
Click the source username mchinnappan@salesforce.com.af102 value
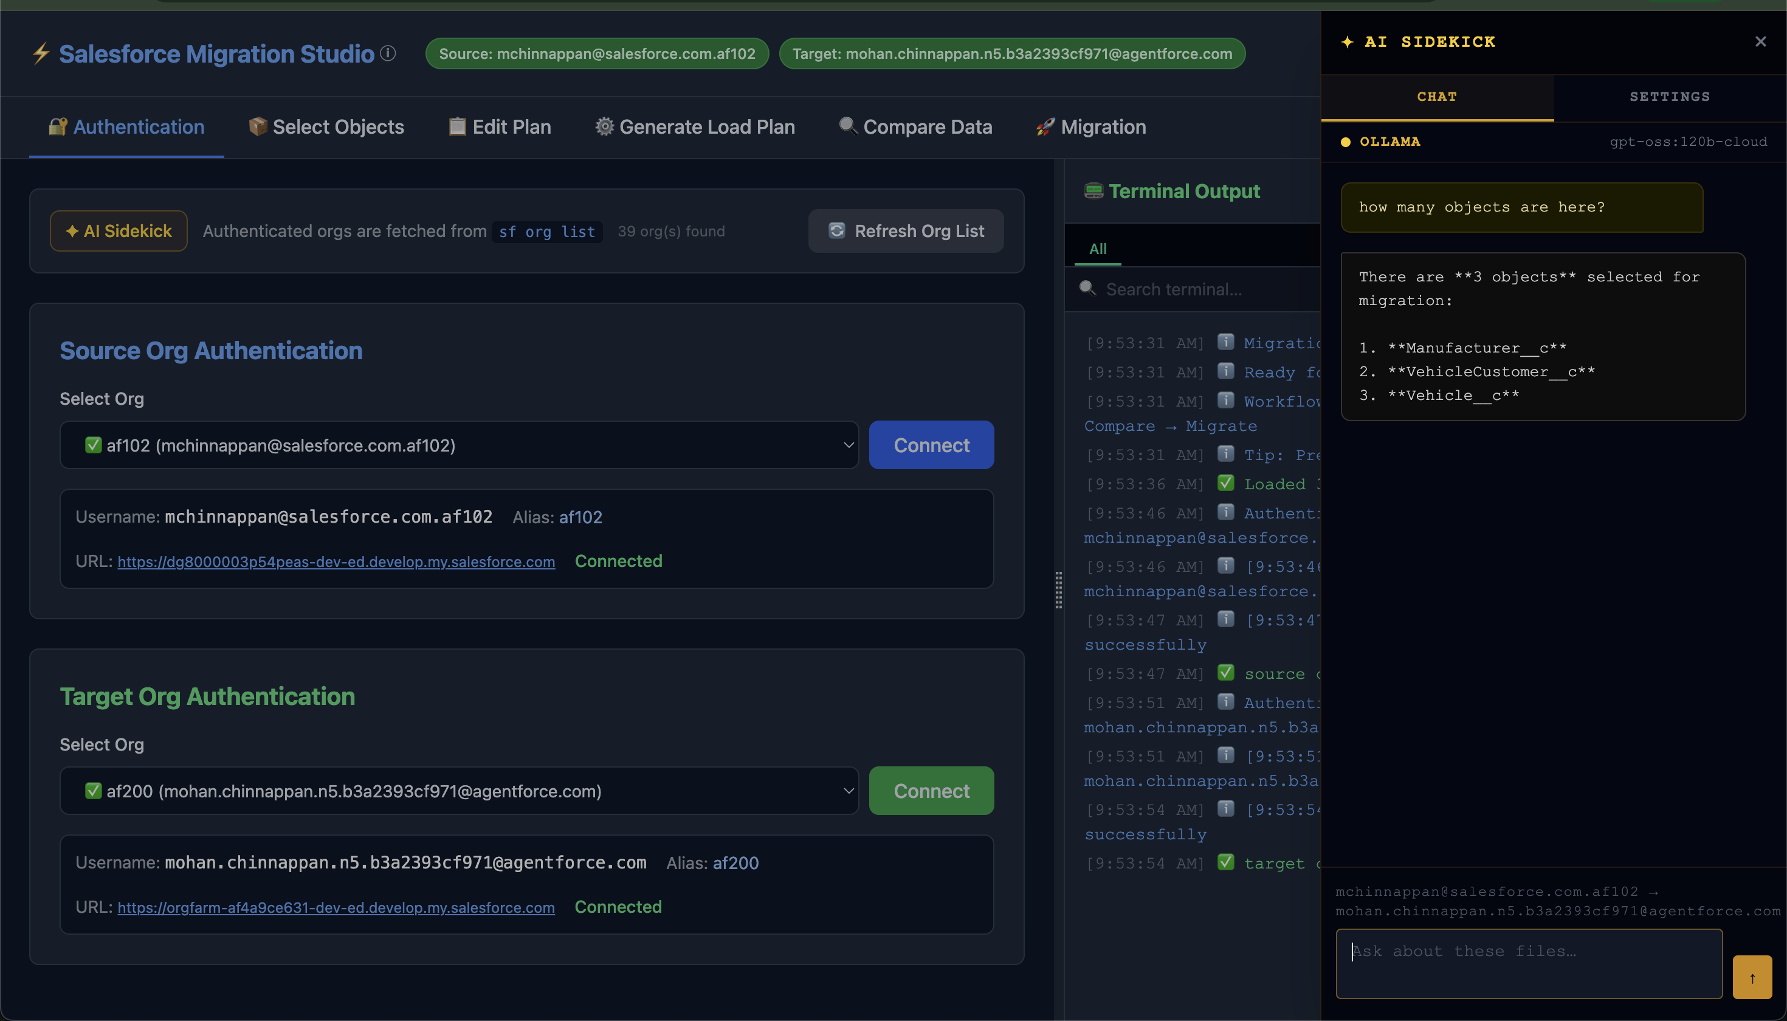328,517
